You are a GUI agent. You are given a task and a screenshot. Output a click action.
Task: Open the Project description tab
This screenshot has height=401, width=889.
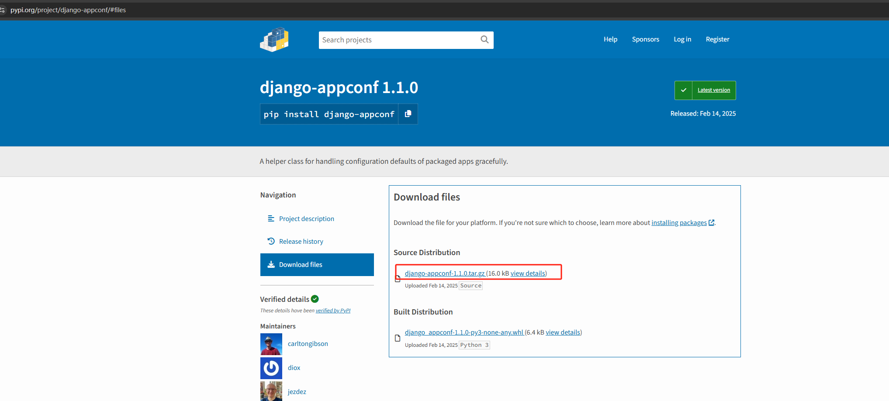point(306,219)
